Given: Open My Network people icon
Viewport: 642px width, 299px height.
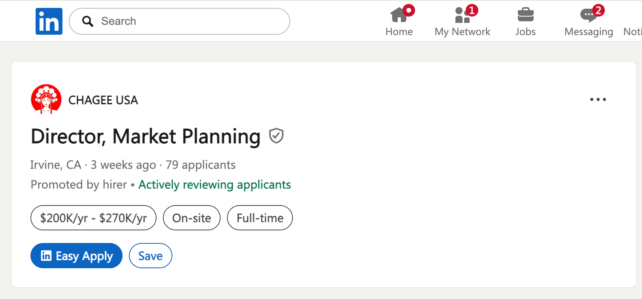Looking at the screenshot, I should coord(462,16).
